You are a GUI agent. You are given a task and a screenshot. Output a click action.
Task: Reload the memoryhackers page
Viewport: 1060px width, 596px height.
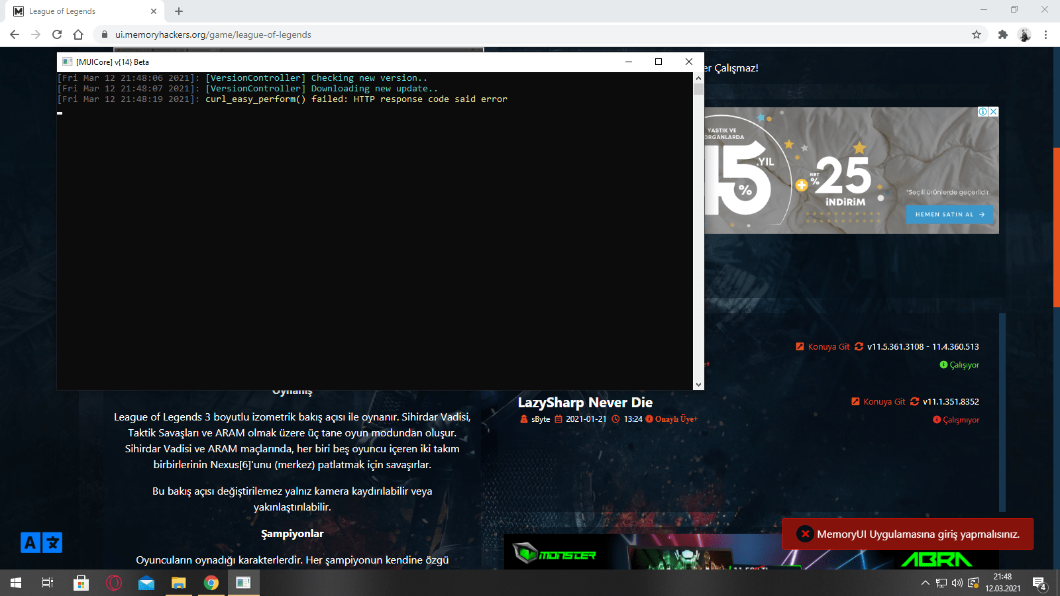(x=57, y=34)
